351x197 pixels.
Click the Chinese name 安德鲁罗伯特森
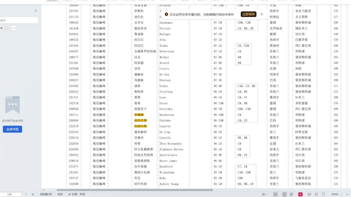pyautogui.click(x=145, y=51)
